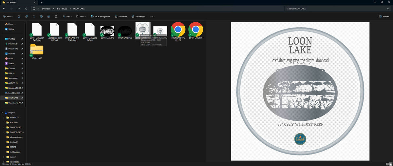The image size is (393, 166).
Task: Expand Custom folder under Dropbox tree
Action: (x=4, y=157)
